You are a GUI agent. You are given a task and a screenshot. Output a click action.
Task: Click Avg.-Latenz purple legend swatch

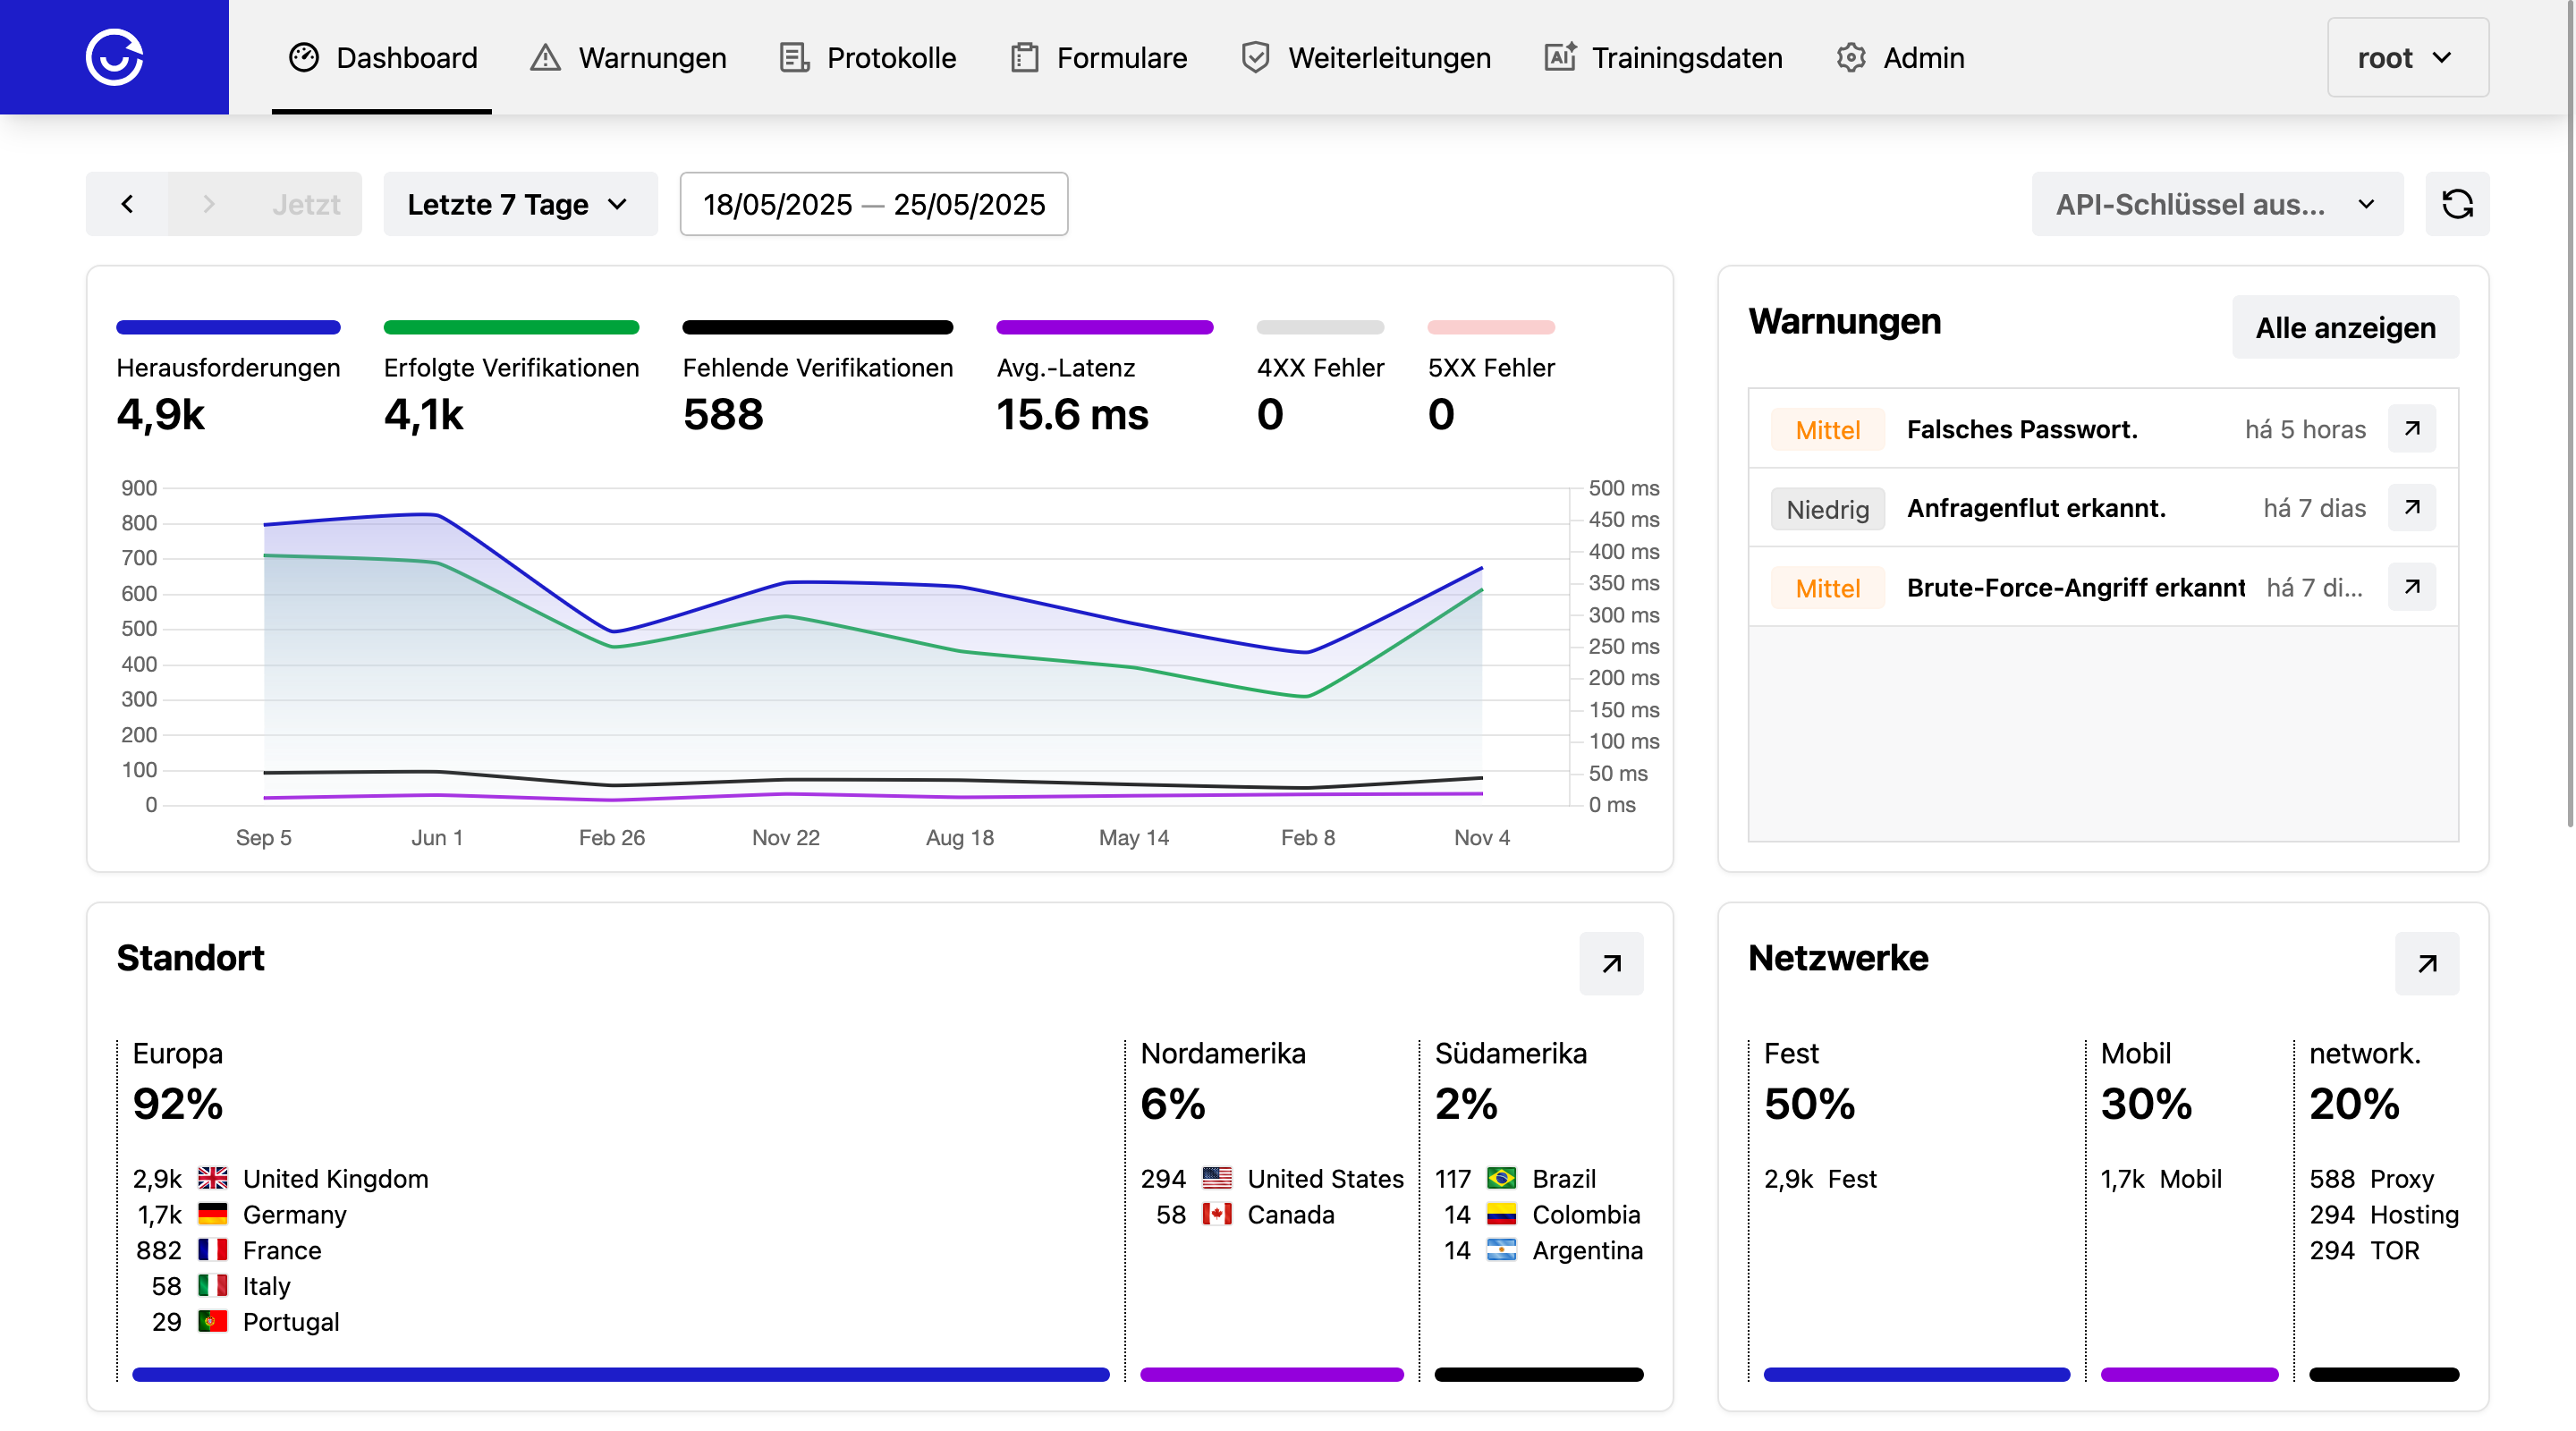tap(1104, 327)
